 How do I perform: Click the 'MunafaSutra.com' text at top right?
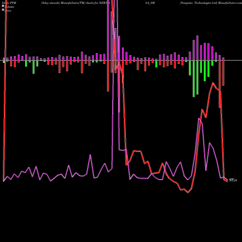[x=230, y=3]
